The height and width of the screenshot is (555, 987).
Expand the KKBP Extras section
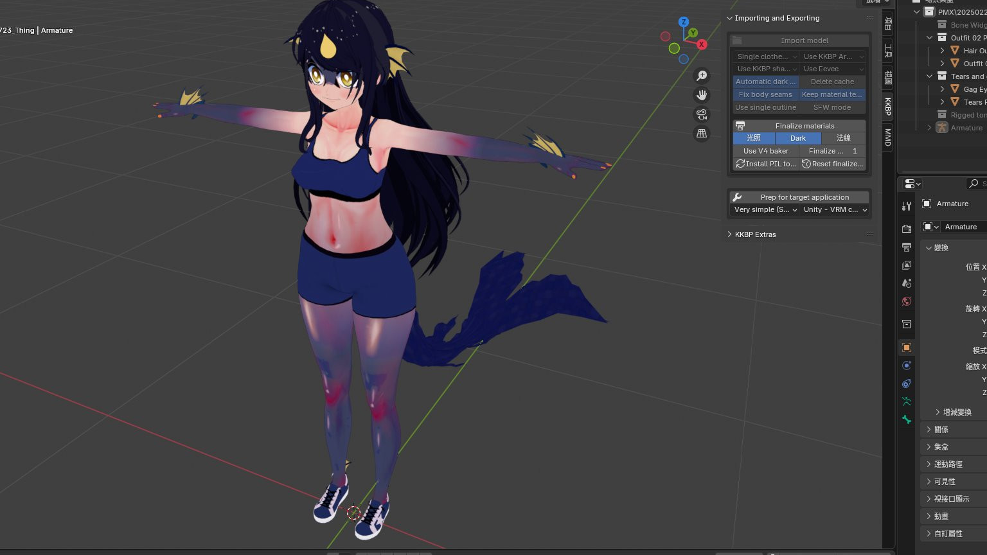(755, 234)
